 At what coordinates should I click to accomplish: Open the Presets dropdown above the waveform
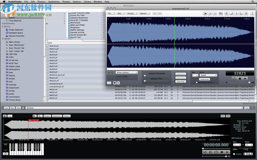pyautogui.click(x=67, y=116)
